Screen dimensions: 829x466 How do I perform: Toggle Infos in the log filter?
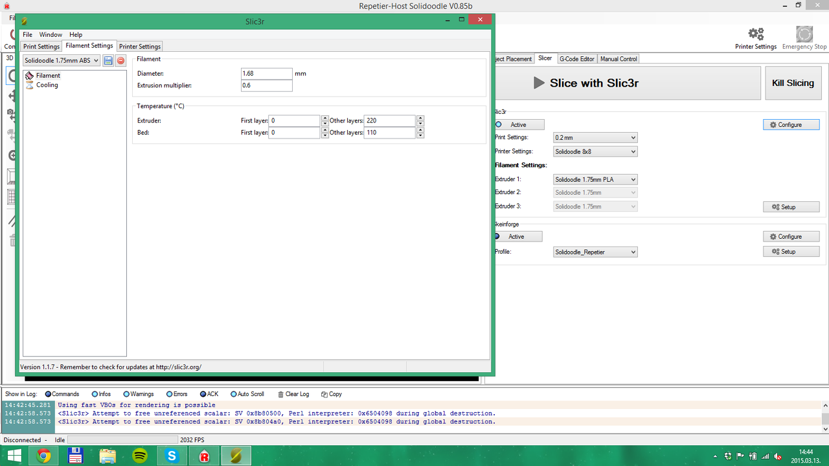pos(101,394)
